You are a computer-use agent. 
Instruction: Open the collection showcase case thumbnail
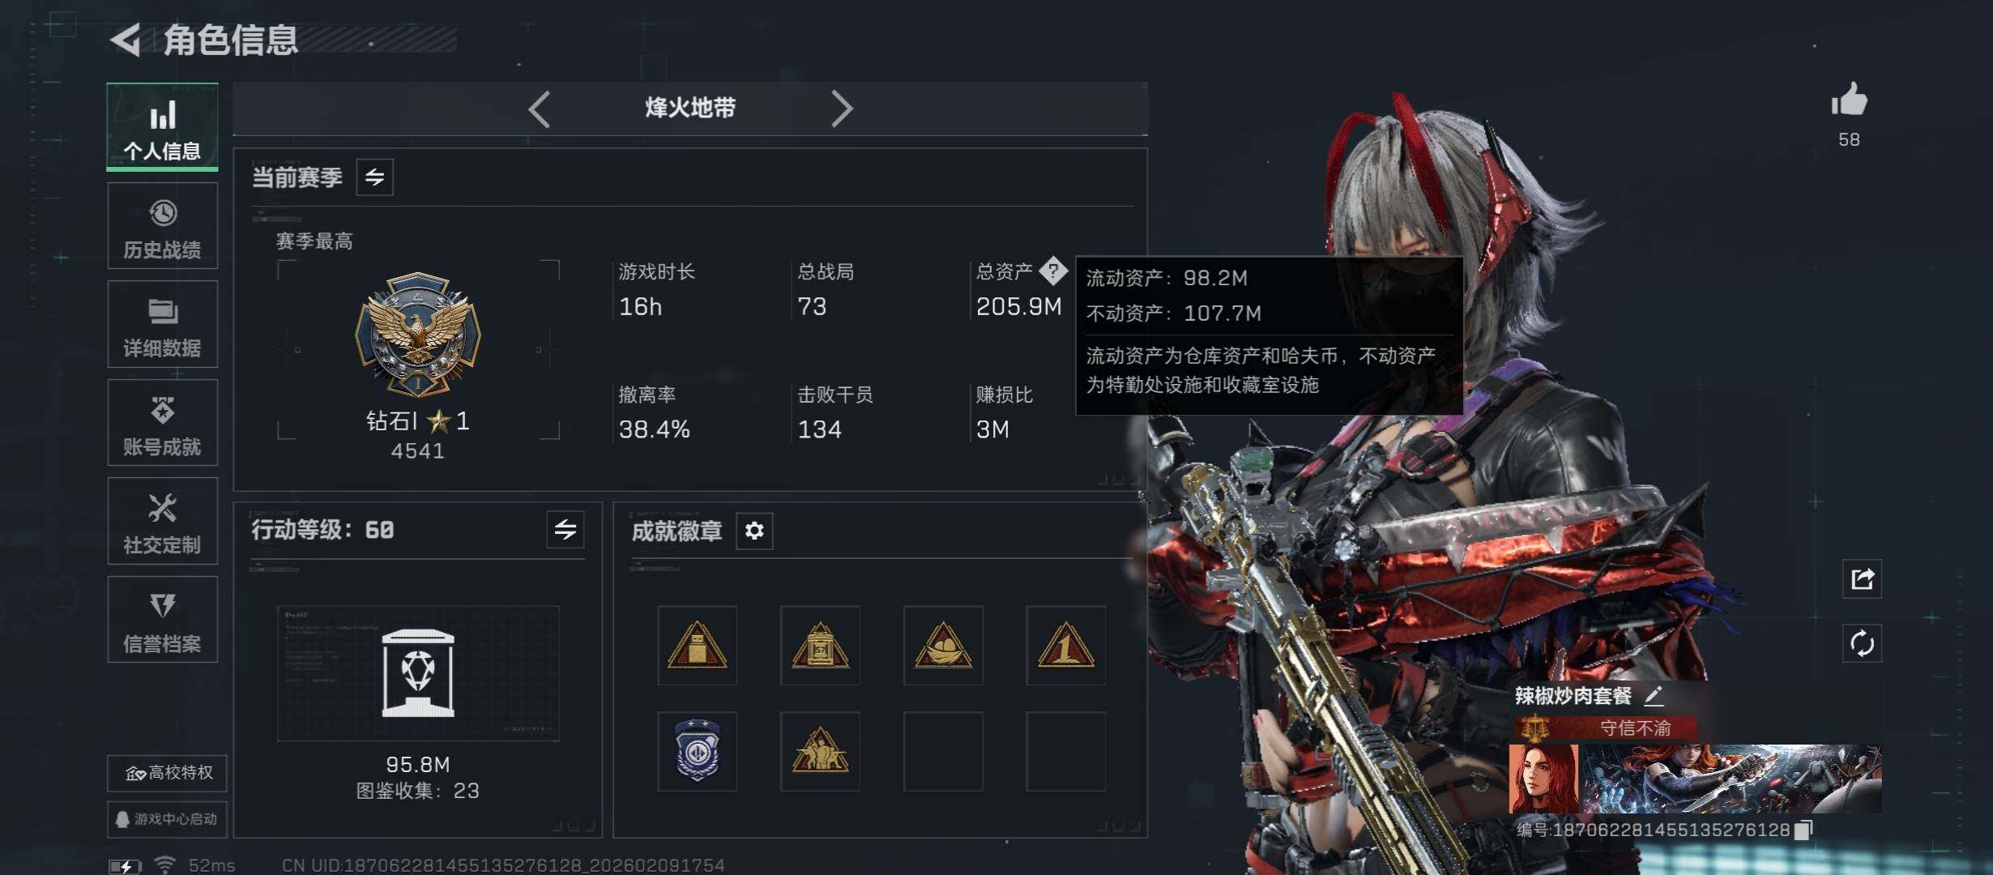point(418,673)
